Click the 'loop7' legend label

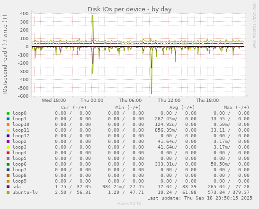(x=19, y=169)
